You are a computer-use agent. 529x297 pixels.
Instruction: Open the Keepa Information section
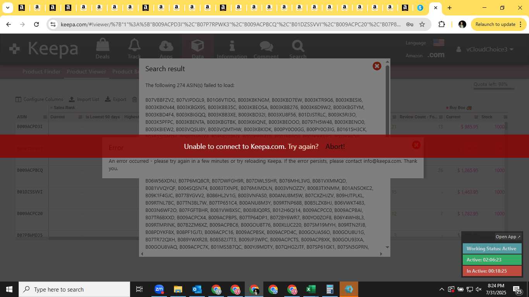(x=232, y=49)
